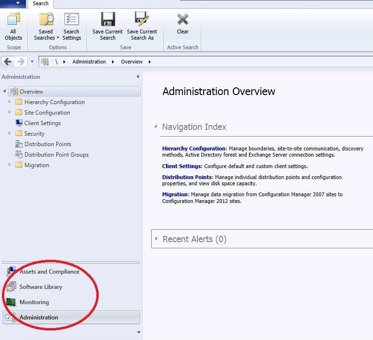Open the navigation history dropdown arrow
This screenshot has width=373, height=340.
tap(32, 62)
